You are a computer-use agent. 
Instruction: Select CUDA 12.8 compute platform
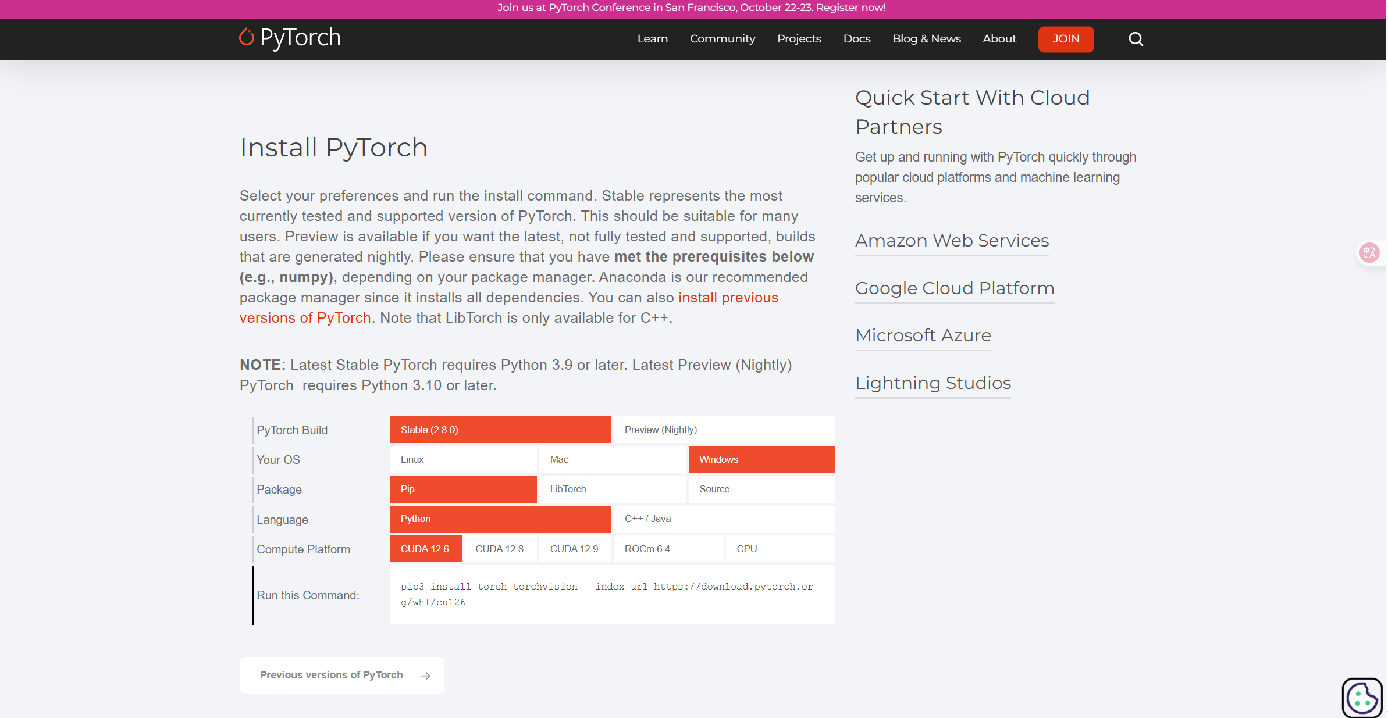click(500, 549)
